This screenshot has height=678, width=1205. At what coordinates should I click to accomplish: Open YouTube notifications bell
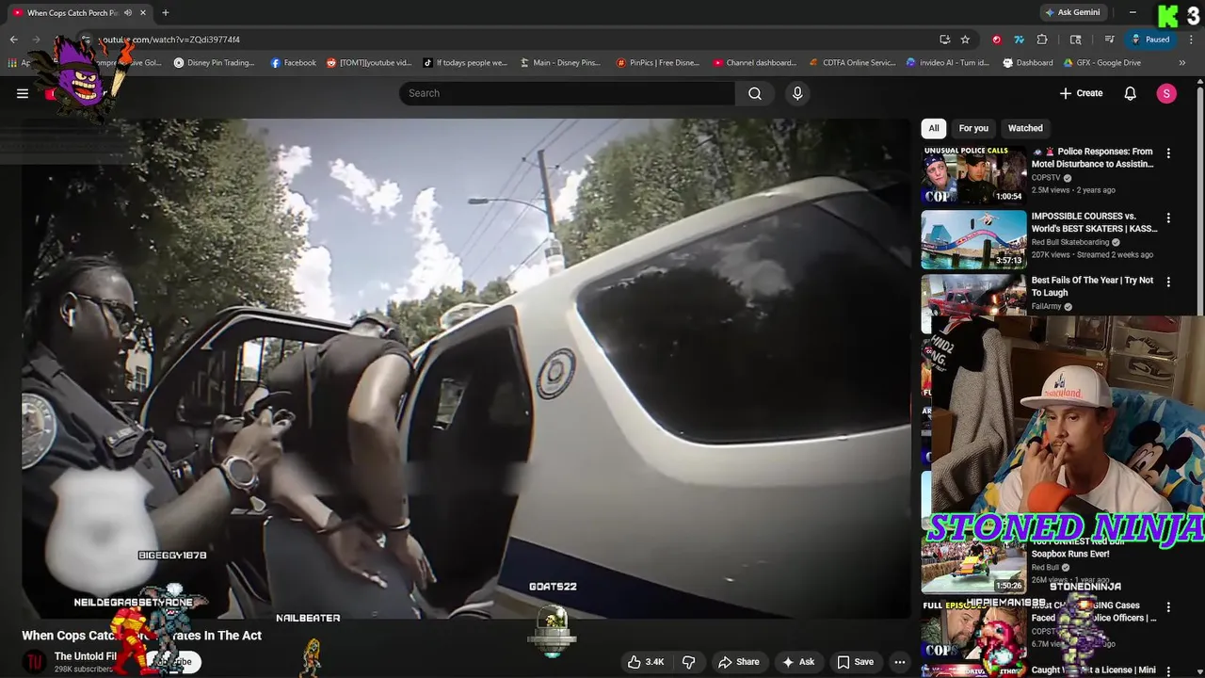pos(1130,93)
